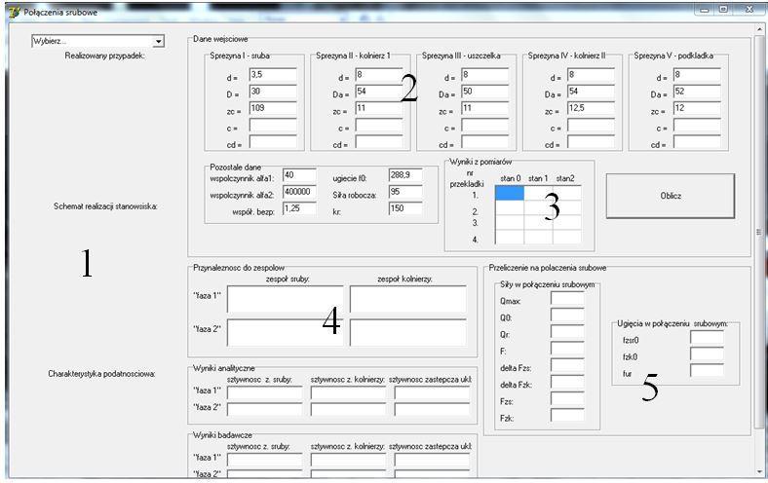Click the d field of Sprezyna I - sruba

click(273, 75)
